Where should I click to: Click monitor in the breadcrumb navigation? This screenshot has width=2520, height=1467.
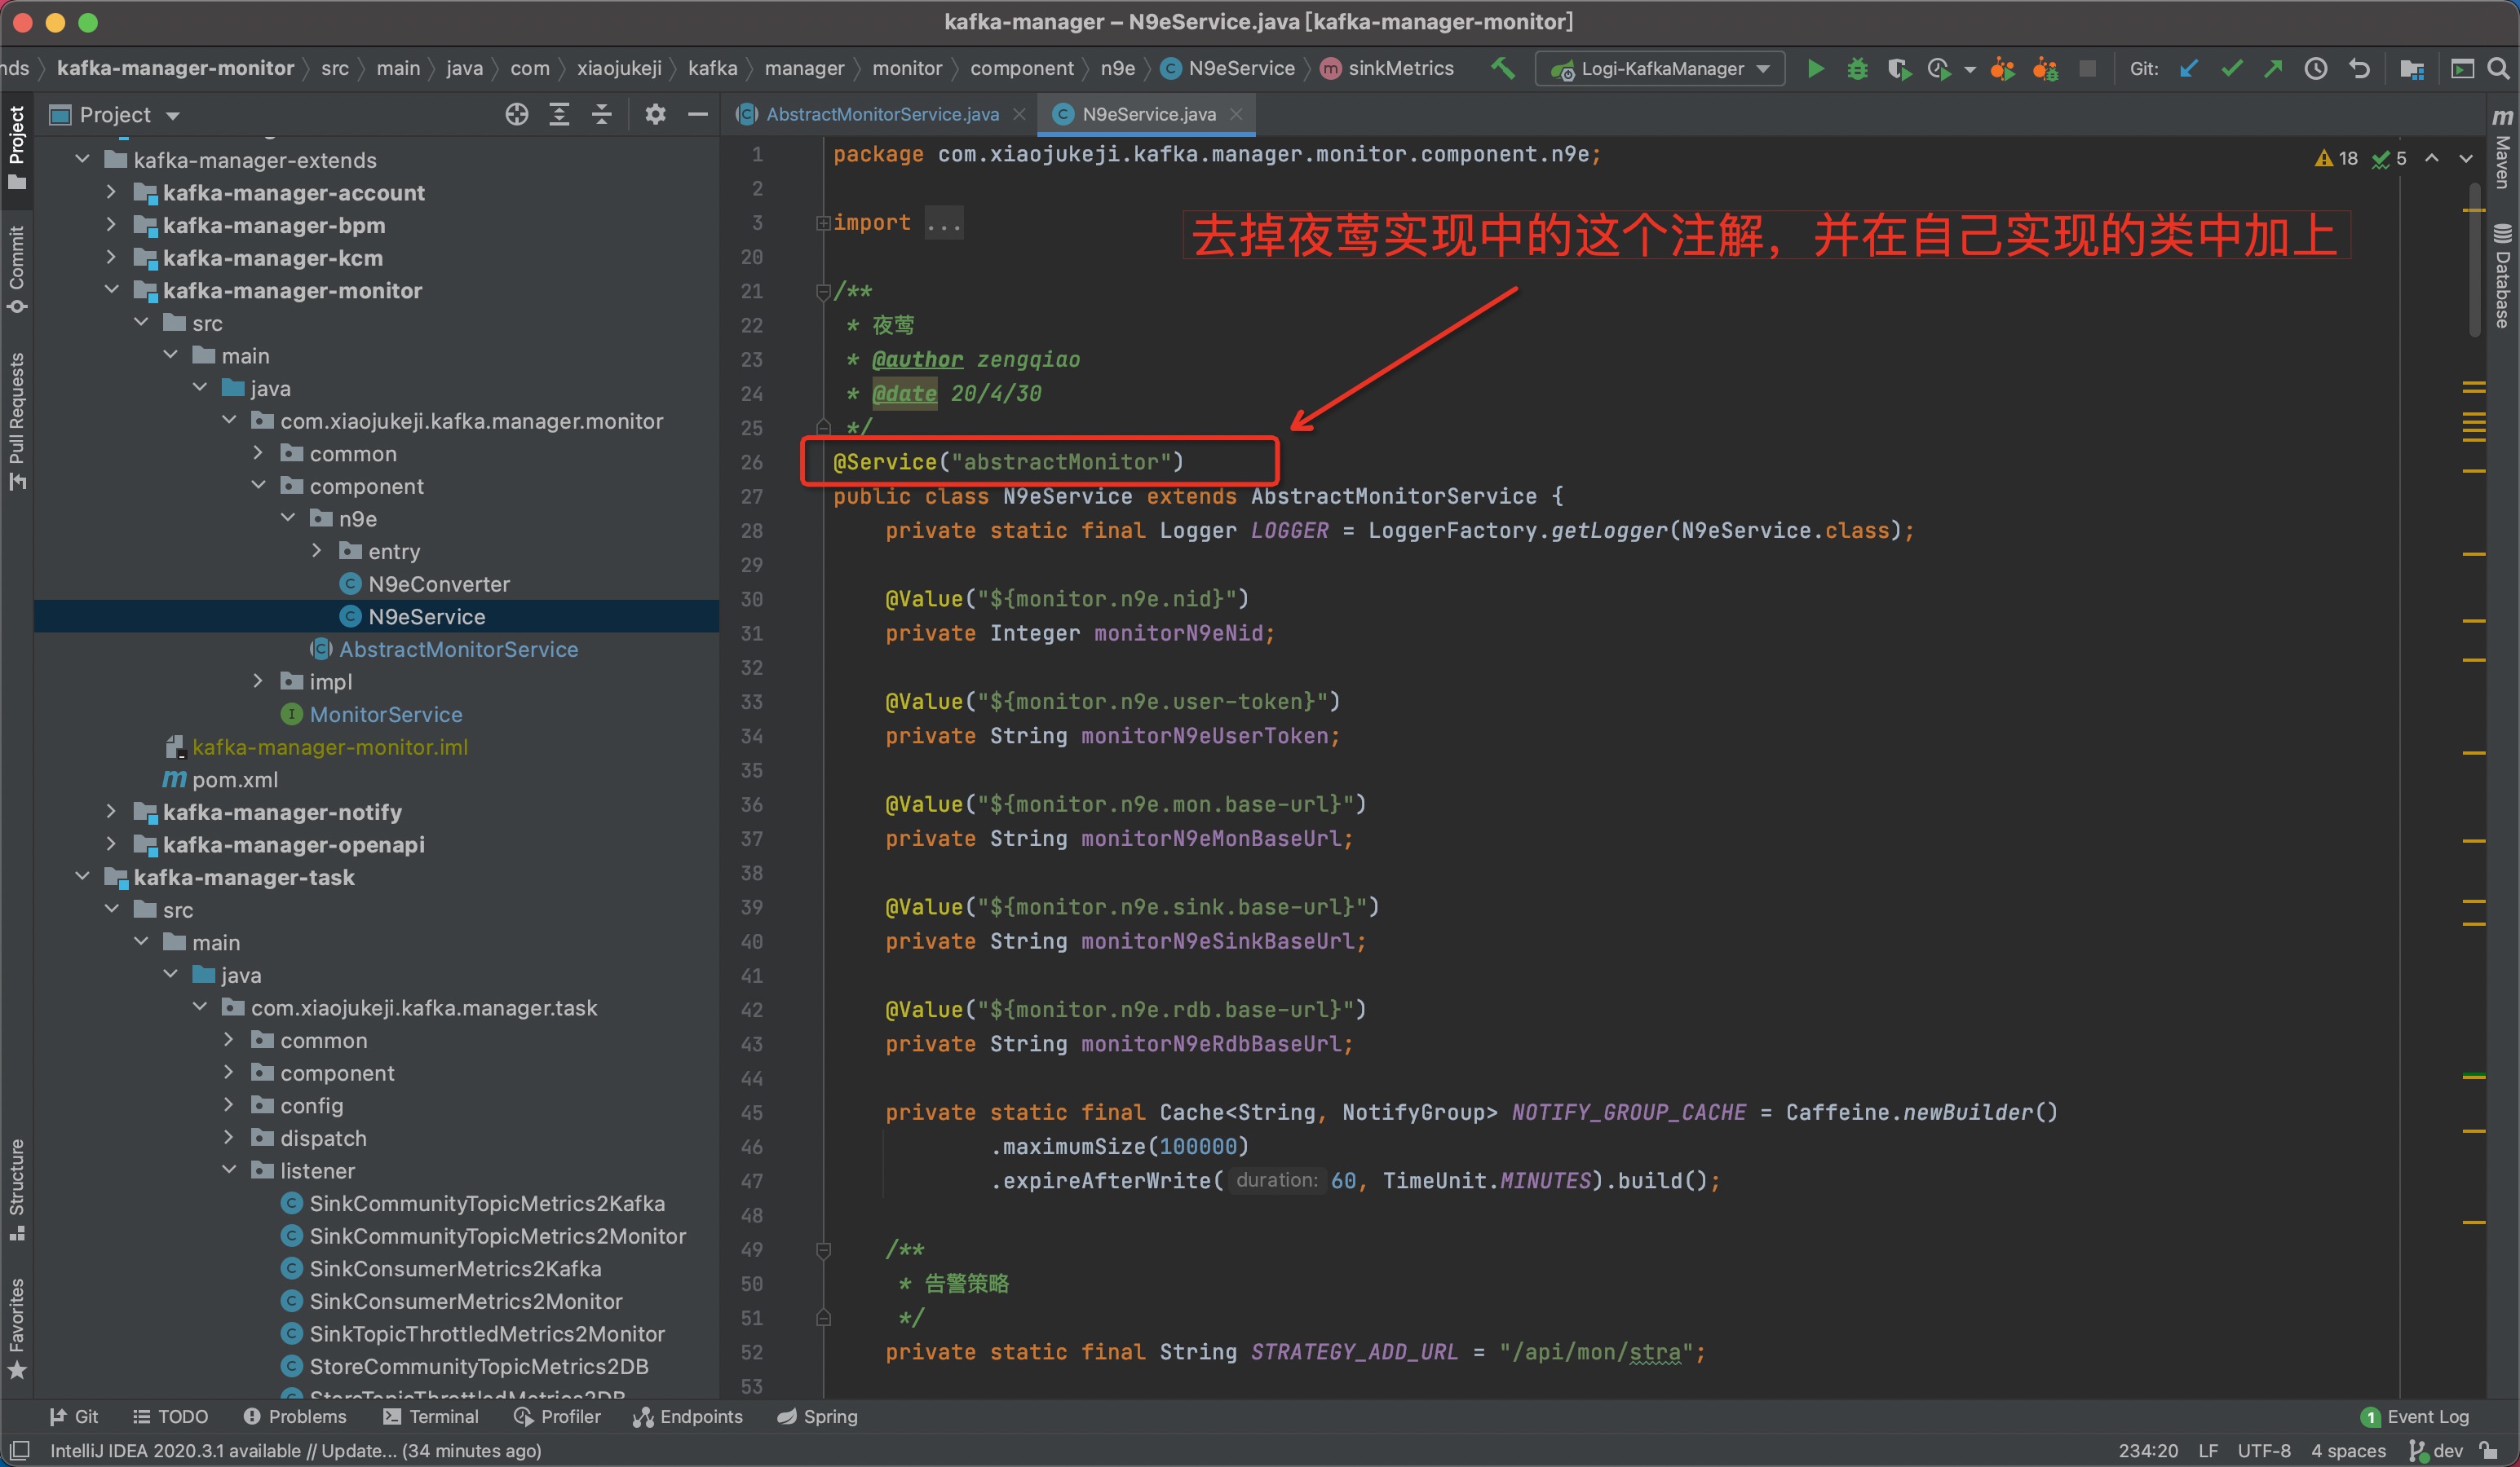907,68
